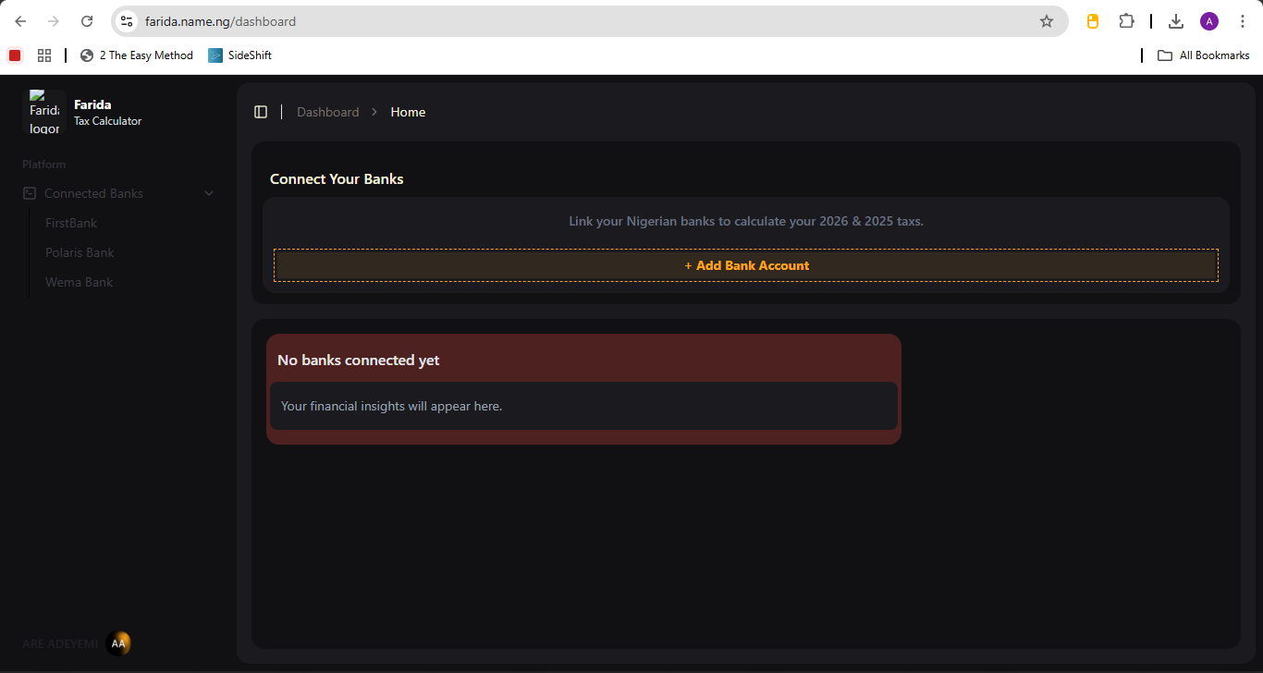Viewport: 1263px width, 673px height.
Task: Open the SideShift bookmark
Action: (239, 55)
